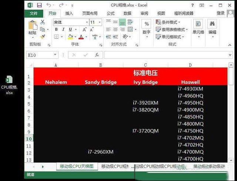Click the Help question mark icon
Viewport: 237px width, 181px height.
pos(192,5)
